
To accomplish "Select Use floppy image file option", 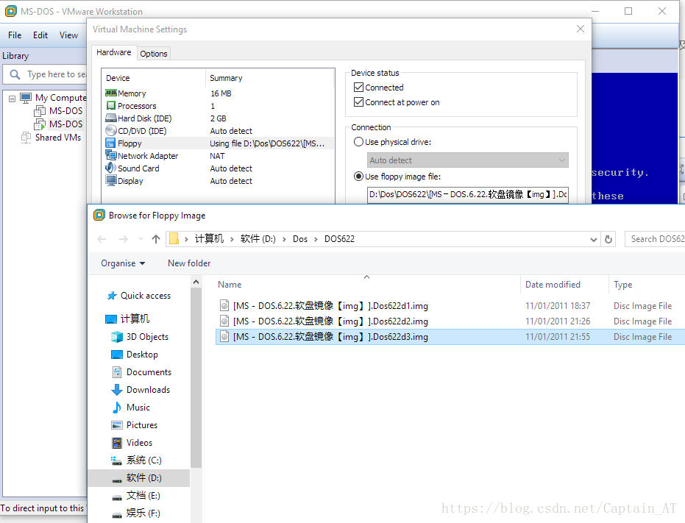I will pos(358,176).
